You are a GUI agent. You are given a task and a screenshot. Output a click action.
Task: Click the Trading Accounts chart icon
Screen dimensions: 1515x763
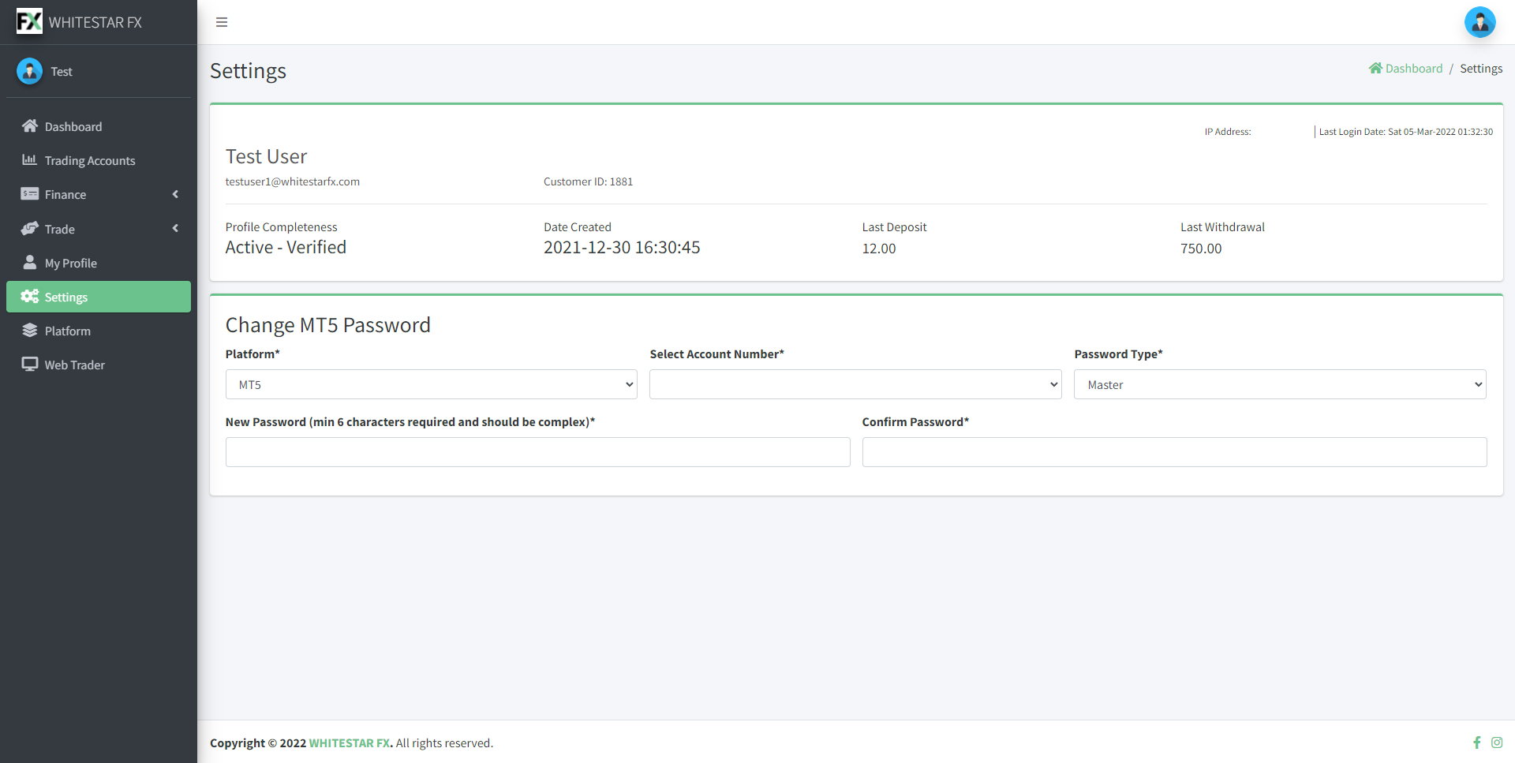click(30, 159)
